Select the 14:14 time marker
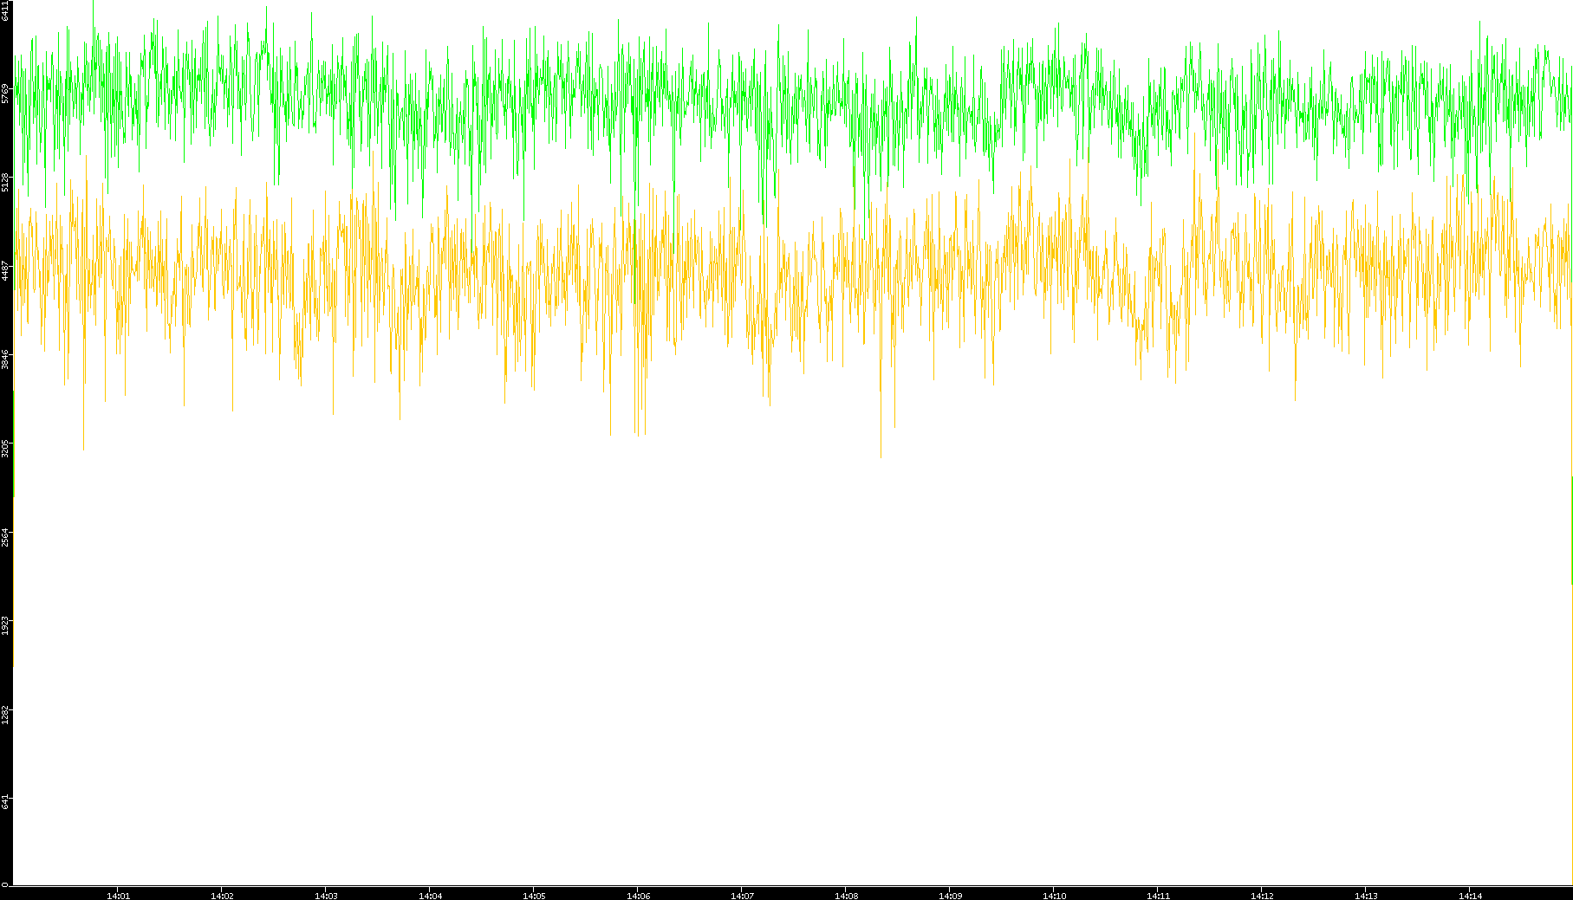 pos(1470,895)
